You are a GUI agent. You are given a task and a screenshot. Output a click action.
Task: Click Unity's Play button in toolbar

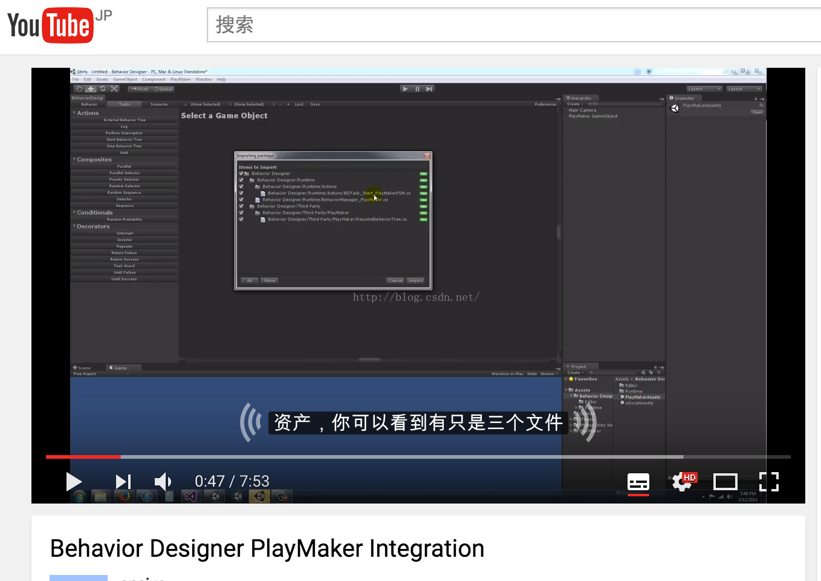point(405,89)
